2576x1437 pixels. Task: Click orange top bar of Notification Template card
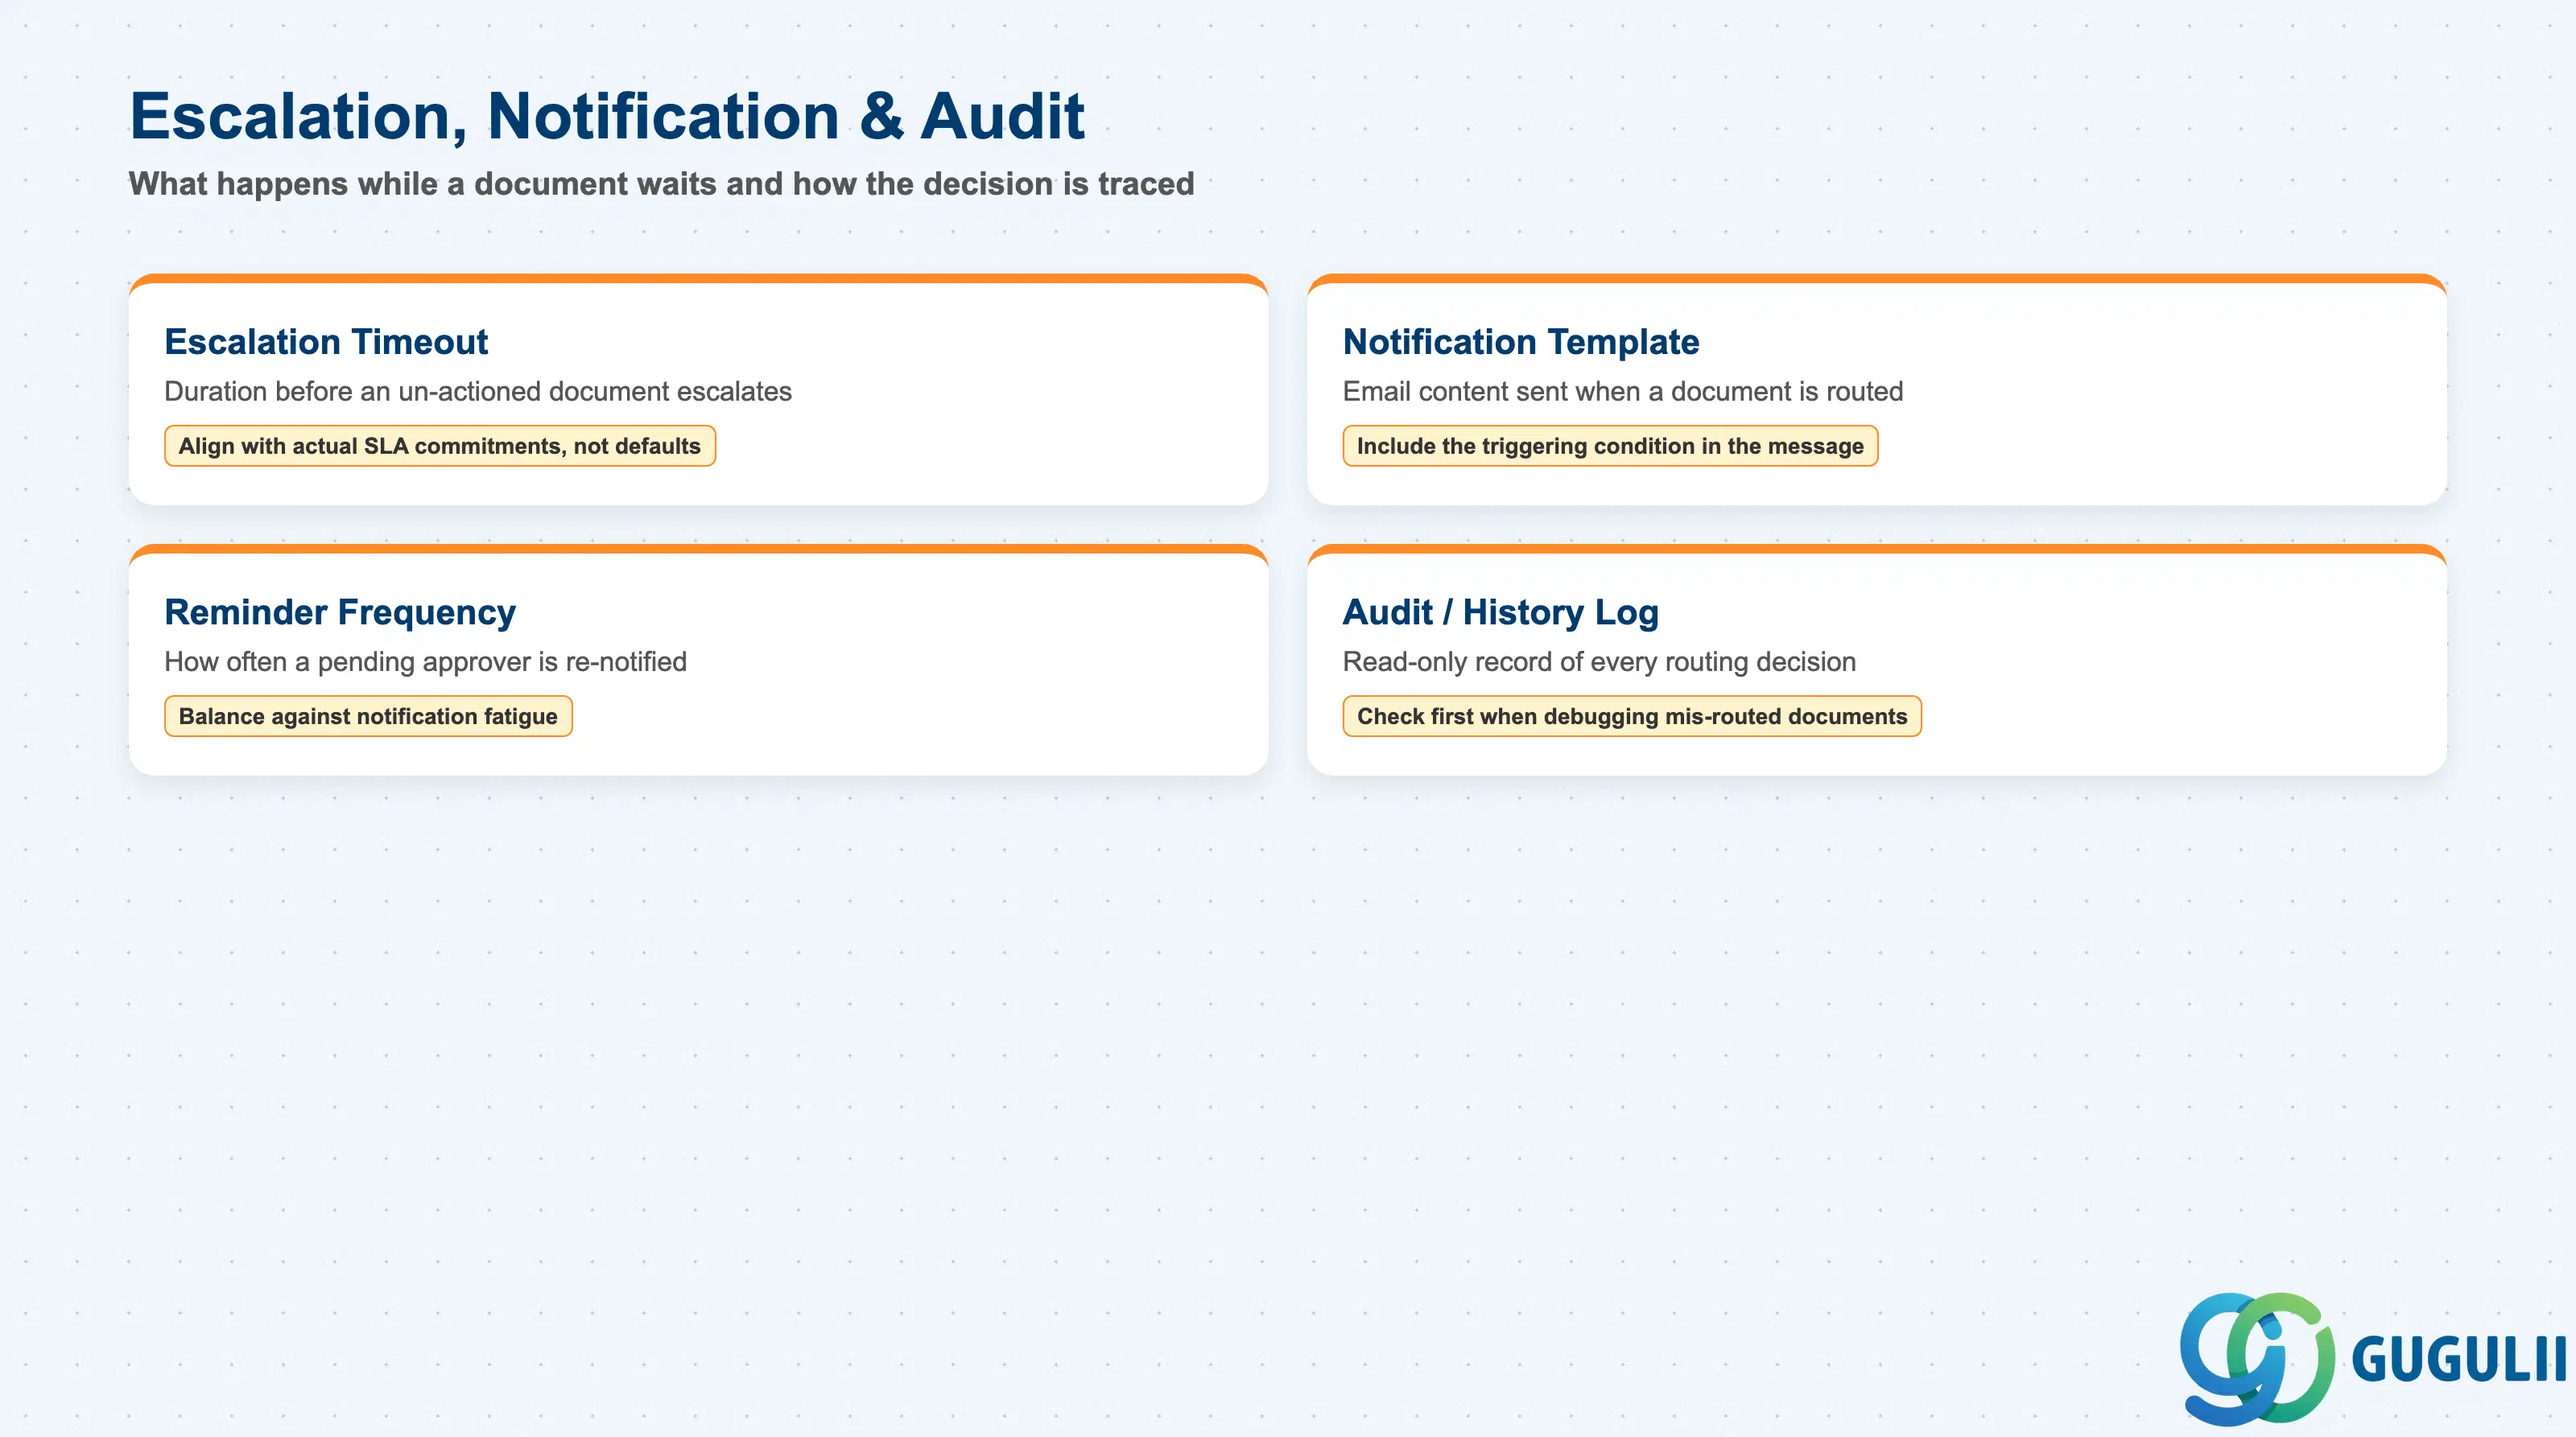tap(1877, 279)
